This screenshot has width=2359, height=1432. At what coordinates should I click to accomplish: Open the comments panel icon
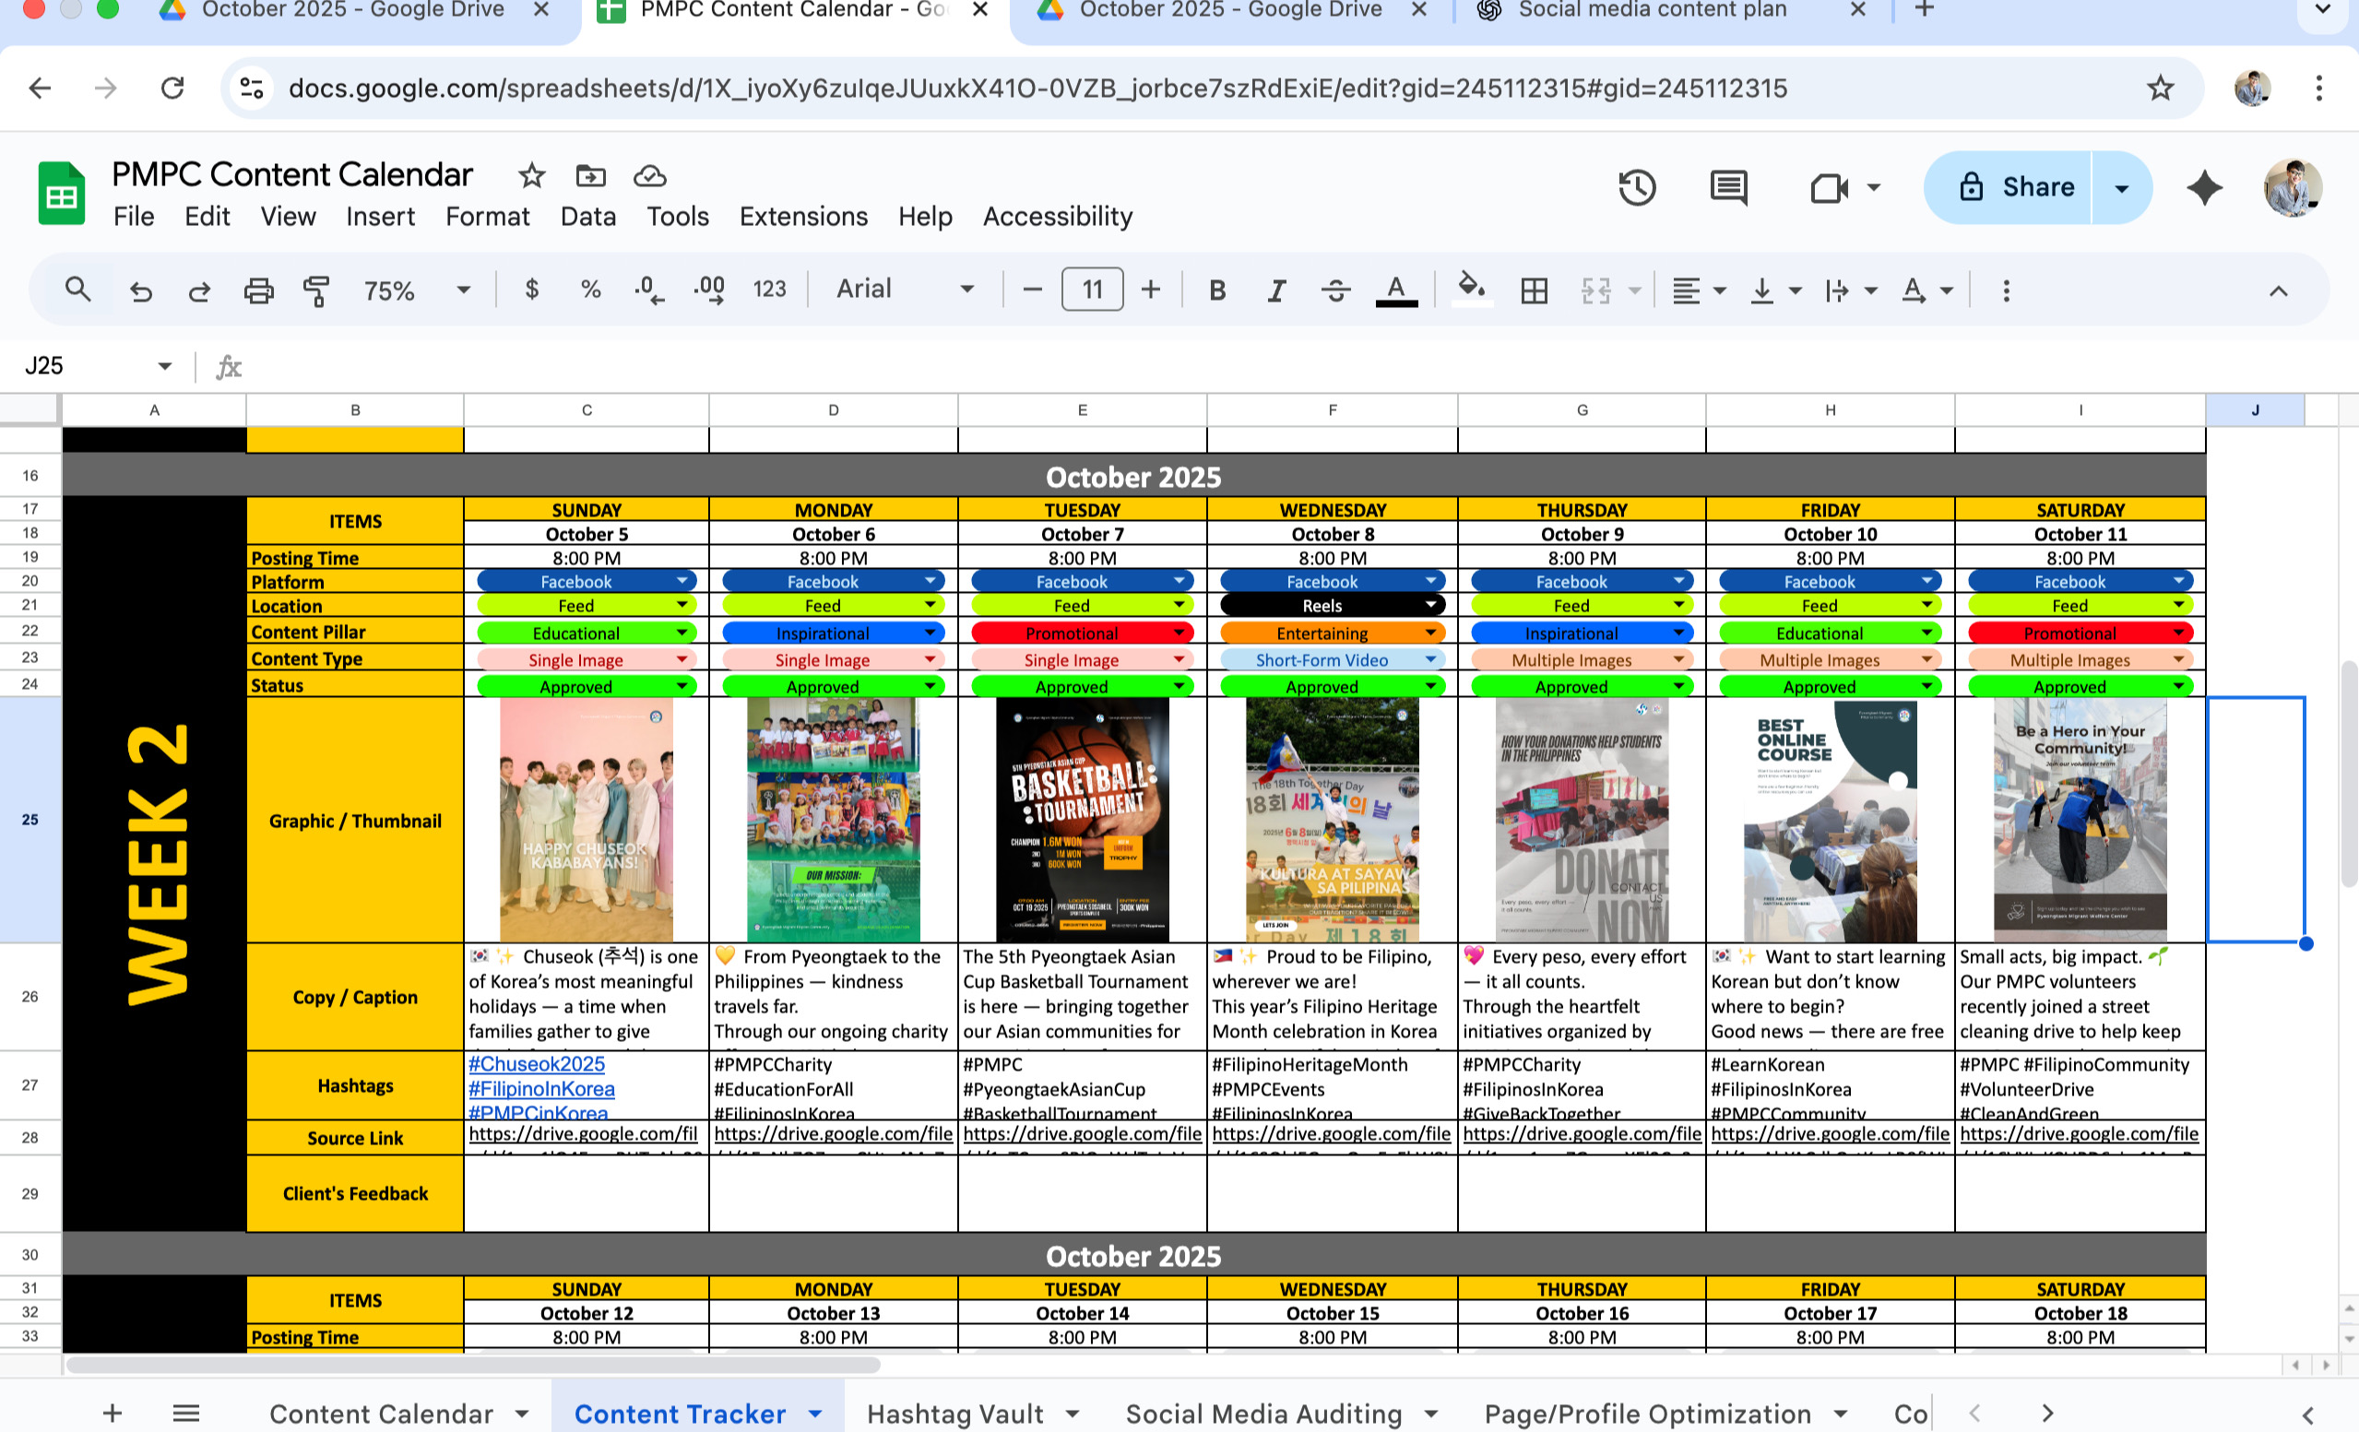tap(1728, 187)
